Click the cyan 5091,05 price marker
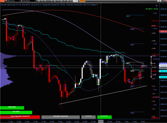Screen dimensions: 167x123 point(163,71)
